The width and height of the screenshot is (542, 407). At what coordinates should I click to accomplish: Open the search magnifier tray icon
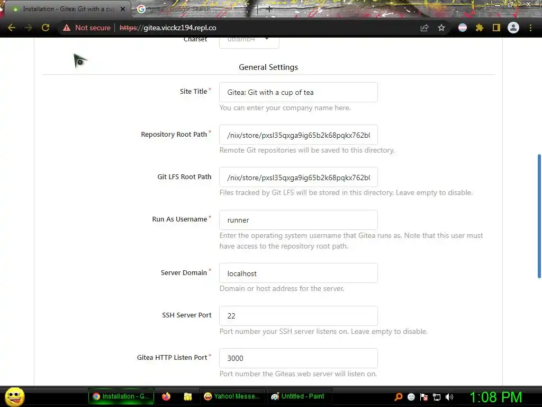399,396
